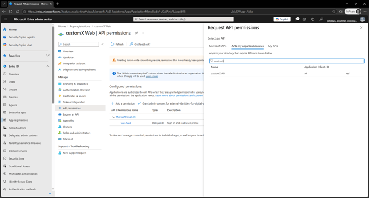Screen dimensions: 369x198
Task: Click the Refresh button
Action: pos(117,44)
